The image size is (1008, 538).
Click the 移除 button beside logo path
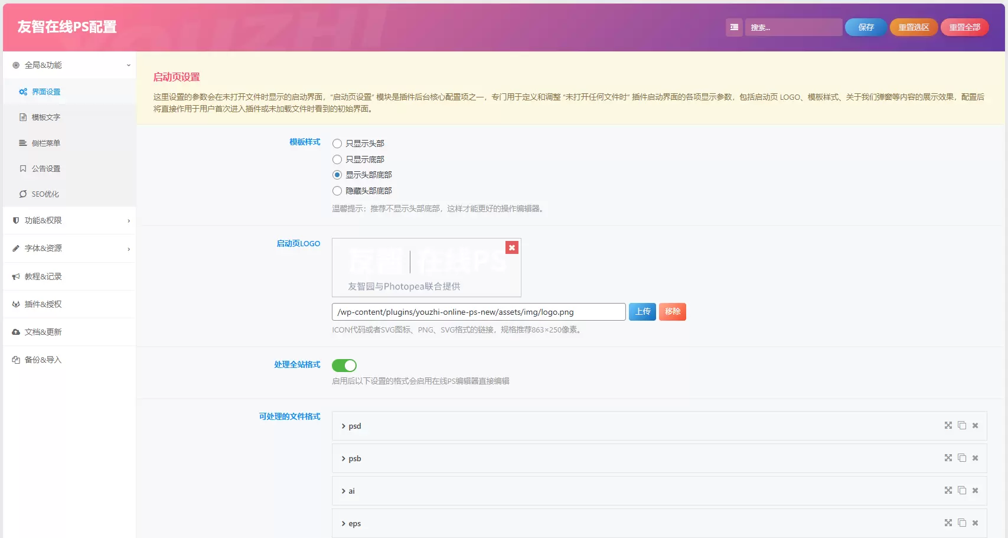click(x=673, y=311)
